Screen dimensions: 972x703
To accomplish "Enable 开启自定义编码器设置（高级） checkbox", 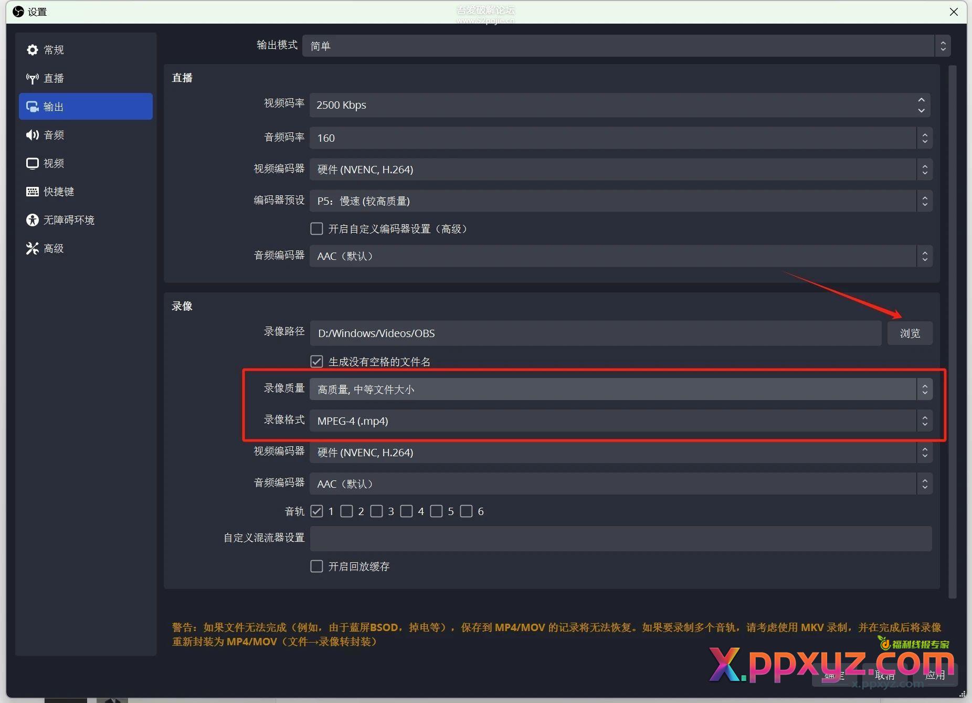I will pyautogui.click(x=316, y=229).
